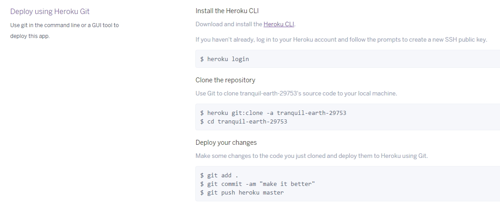This screenshot has width=500, height=214.
Task: Click the Deploy using Heroku Git heading
Action: pyautogui.click(x=50, y=11)
